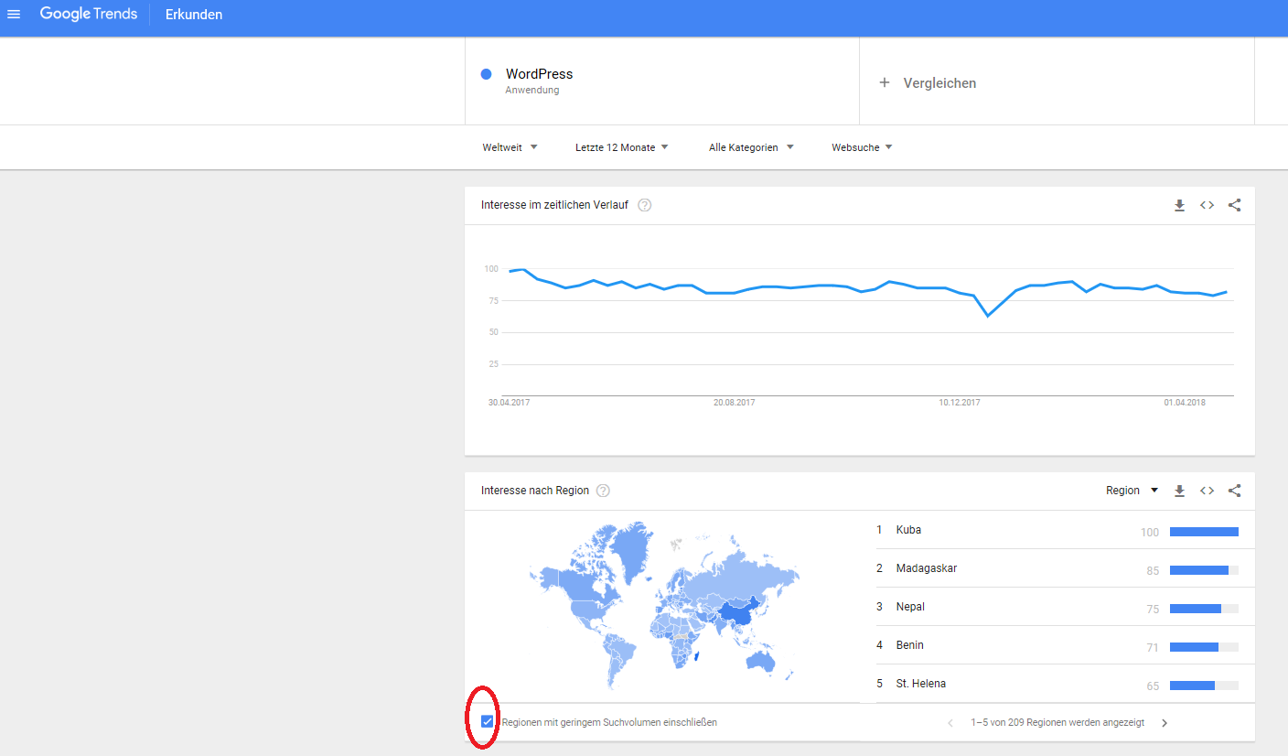Download the region data as CSV
This screenshot has height=756, width=1288.
tap(1179, 491)
